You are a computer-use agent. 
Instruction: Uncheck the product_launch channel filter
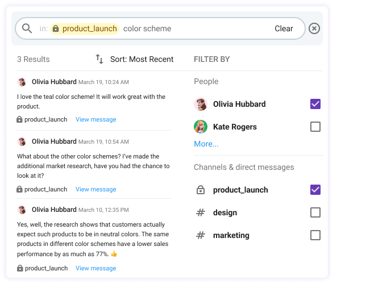[x=315, y=190]
